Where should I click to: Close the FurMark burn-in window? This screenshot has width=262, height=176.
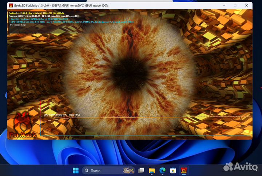point(246,5)
